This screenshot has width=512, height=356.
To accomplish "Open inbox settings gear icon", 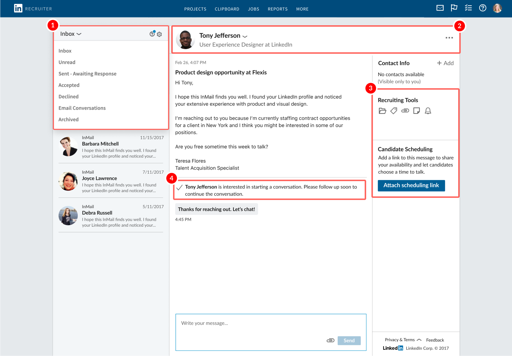I will [159, 34].
